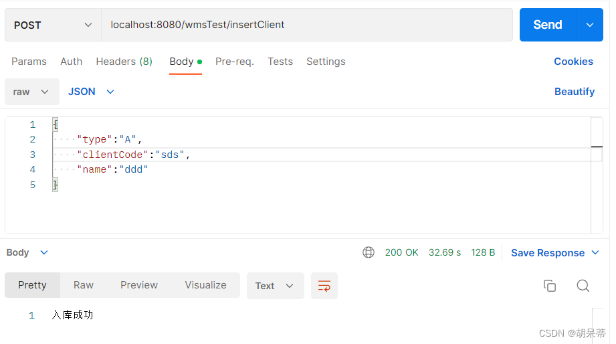Change the raw body type dropdown
The image size is (616, 344).
point(32,92)
